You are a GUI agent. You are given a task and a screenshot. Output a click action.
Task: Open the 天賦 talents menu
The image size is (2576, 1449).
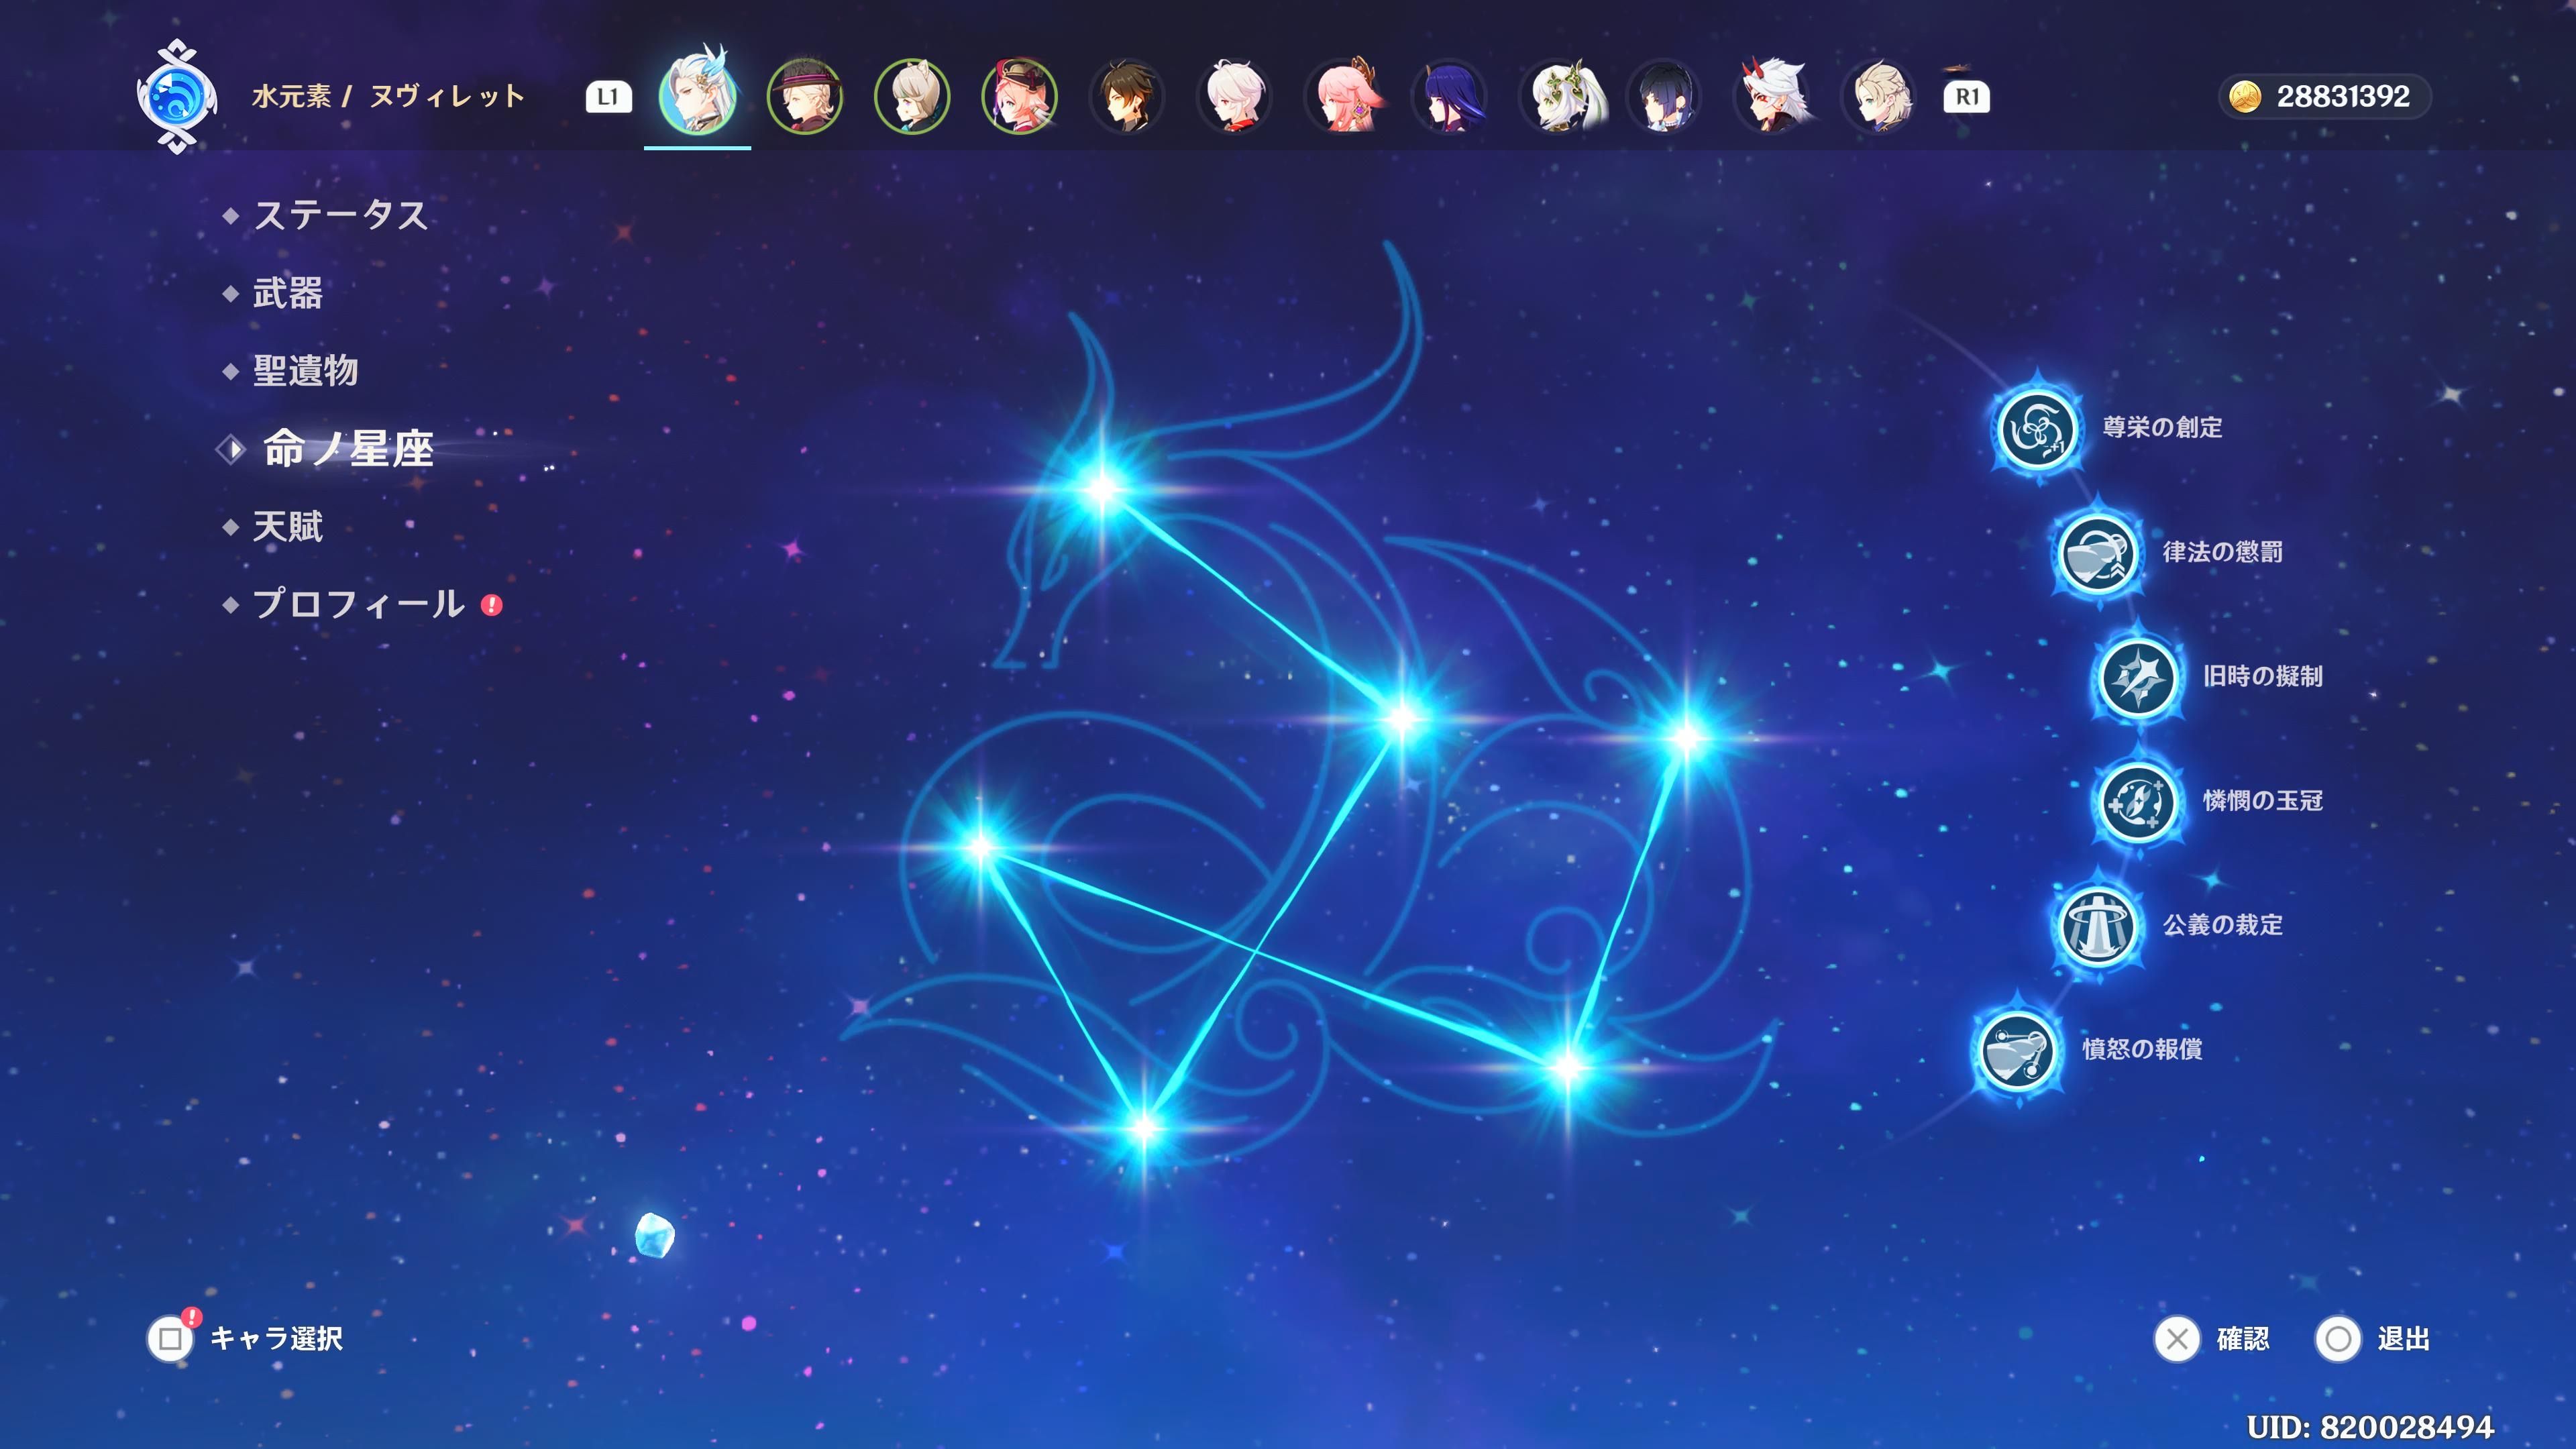click(x=287, y=527)
